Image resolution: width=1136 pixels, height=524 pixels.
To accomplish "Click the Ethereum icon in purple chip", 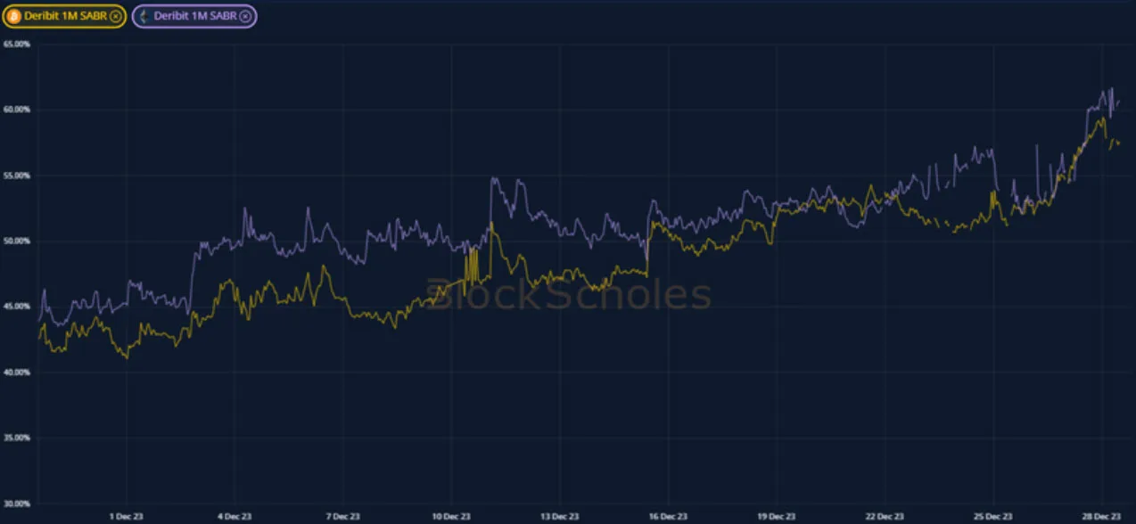I will (x=144, y=16).
